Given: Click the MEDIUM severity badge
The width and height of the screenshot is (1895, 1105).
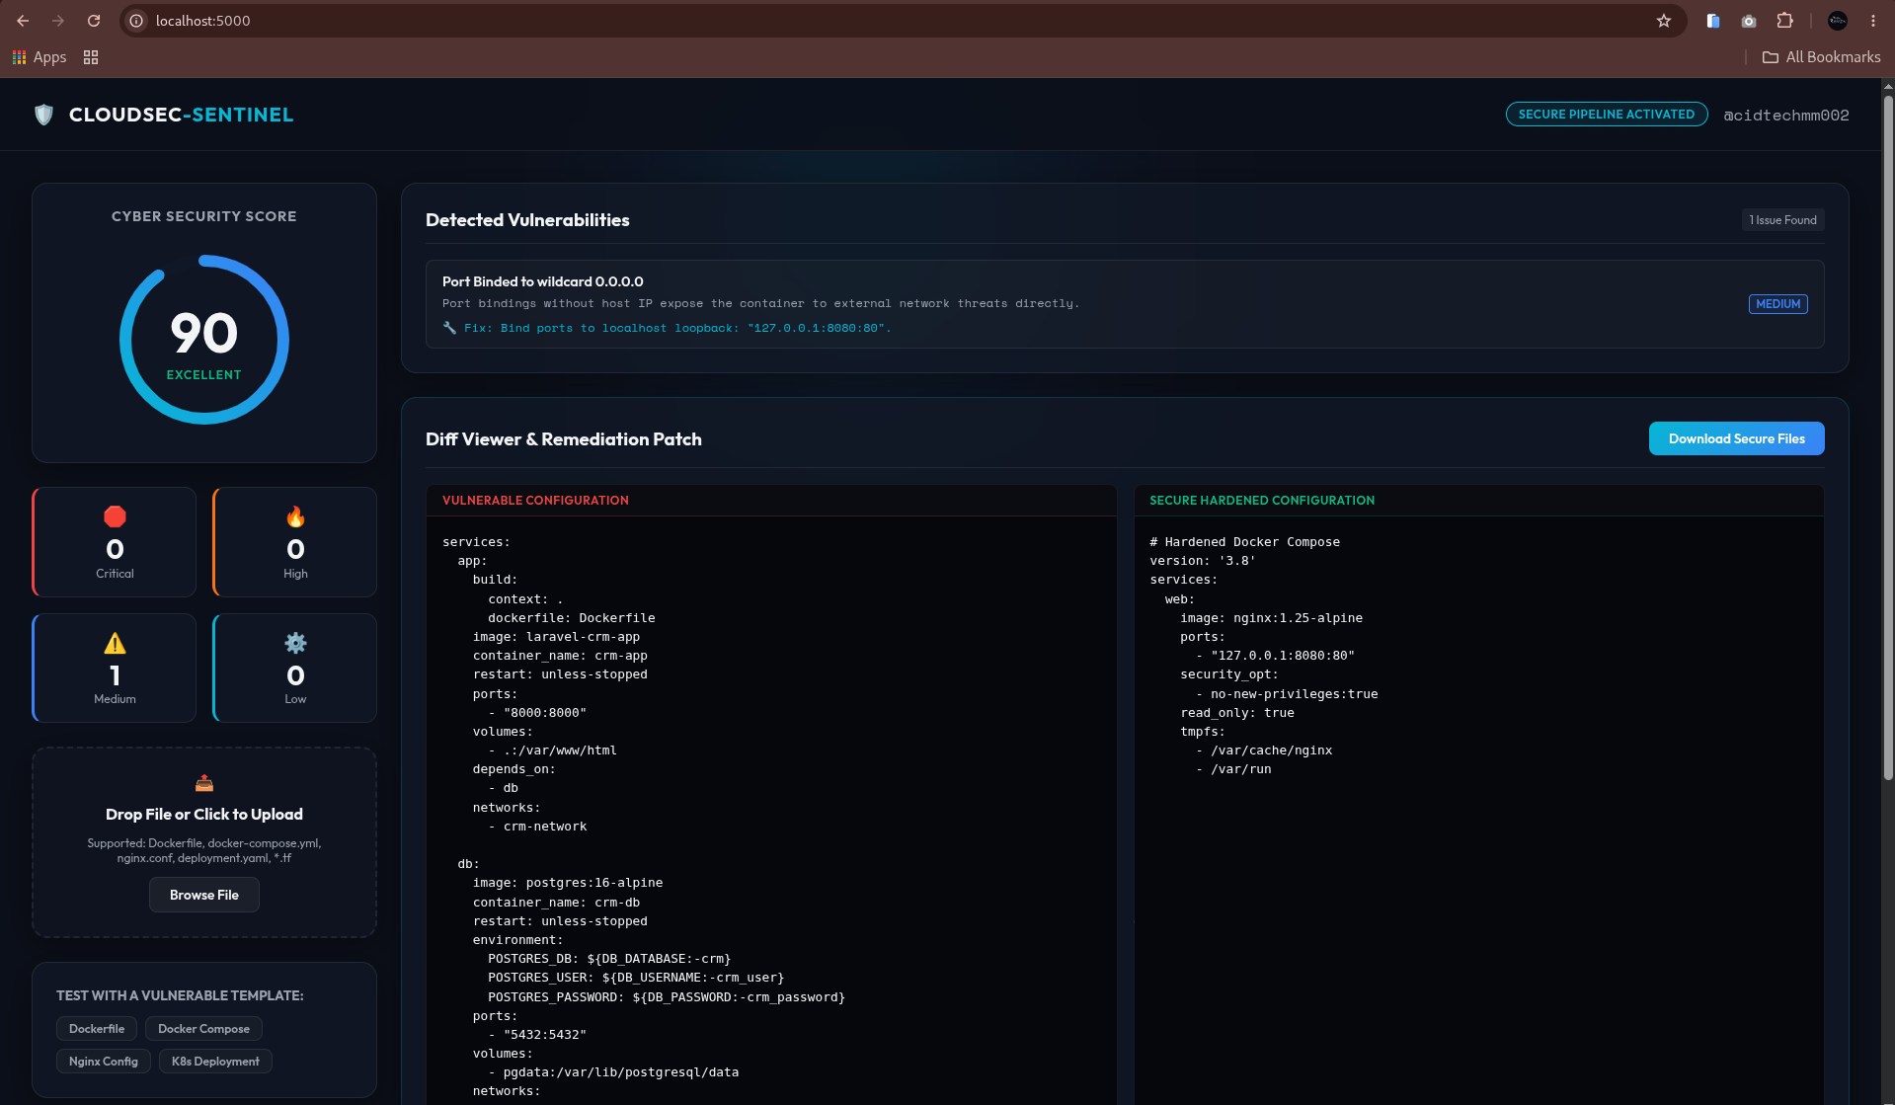Looking at the screenshot, I should [x=1777, y=304].
